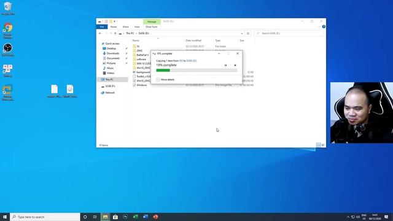Expand the address bar history dropdown

(x=242, y=33)
